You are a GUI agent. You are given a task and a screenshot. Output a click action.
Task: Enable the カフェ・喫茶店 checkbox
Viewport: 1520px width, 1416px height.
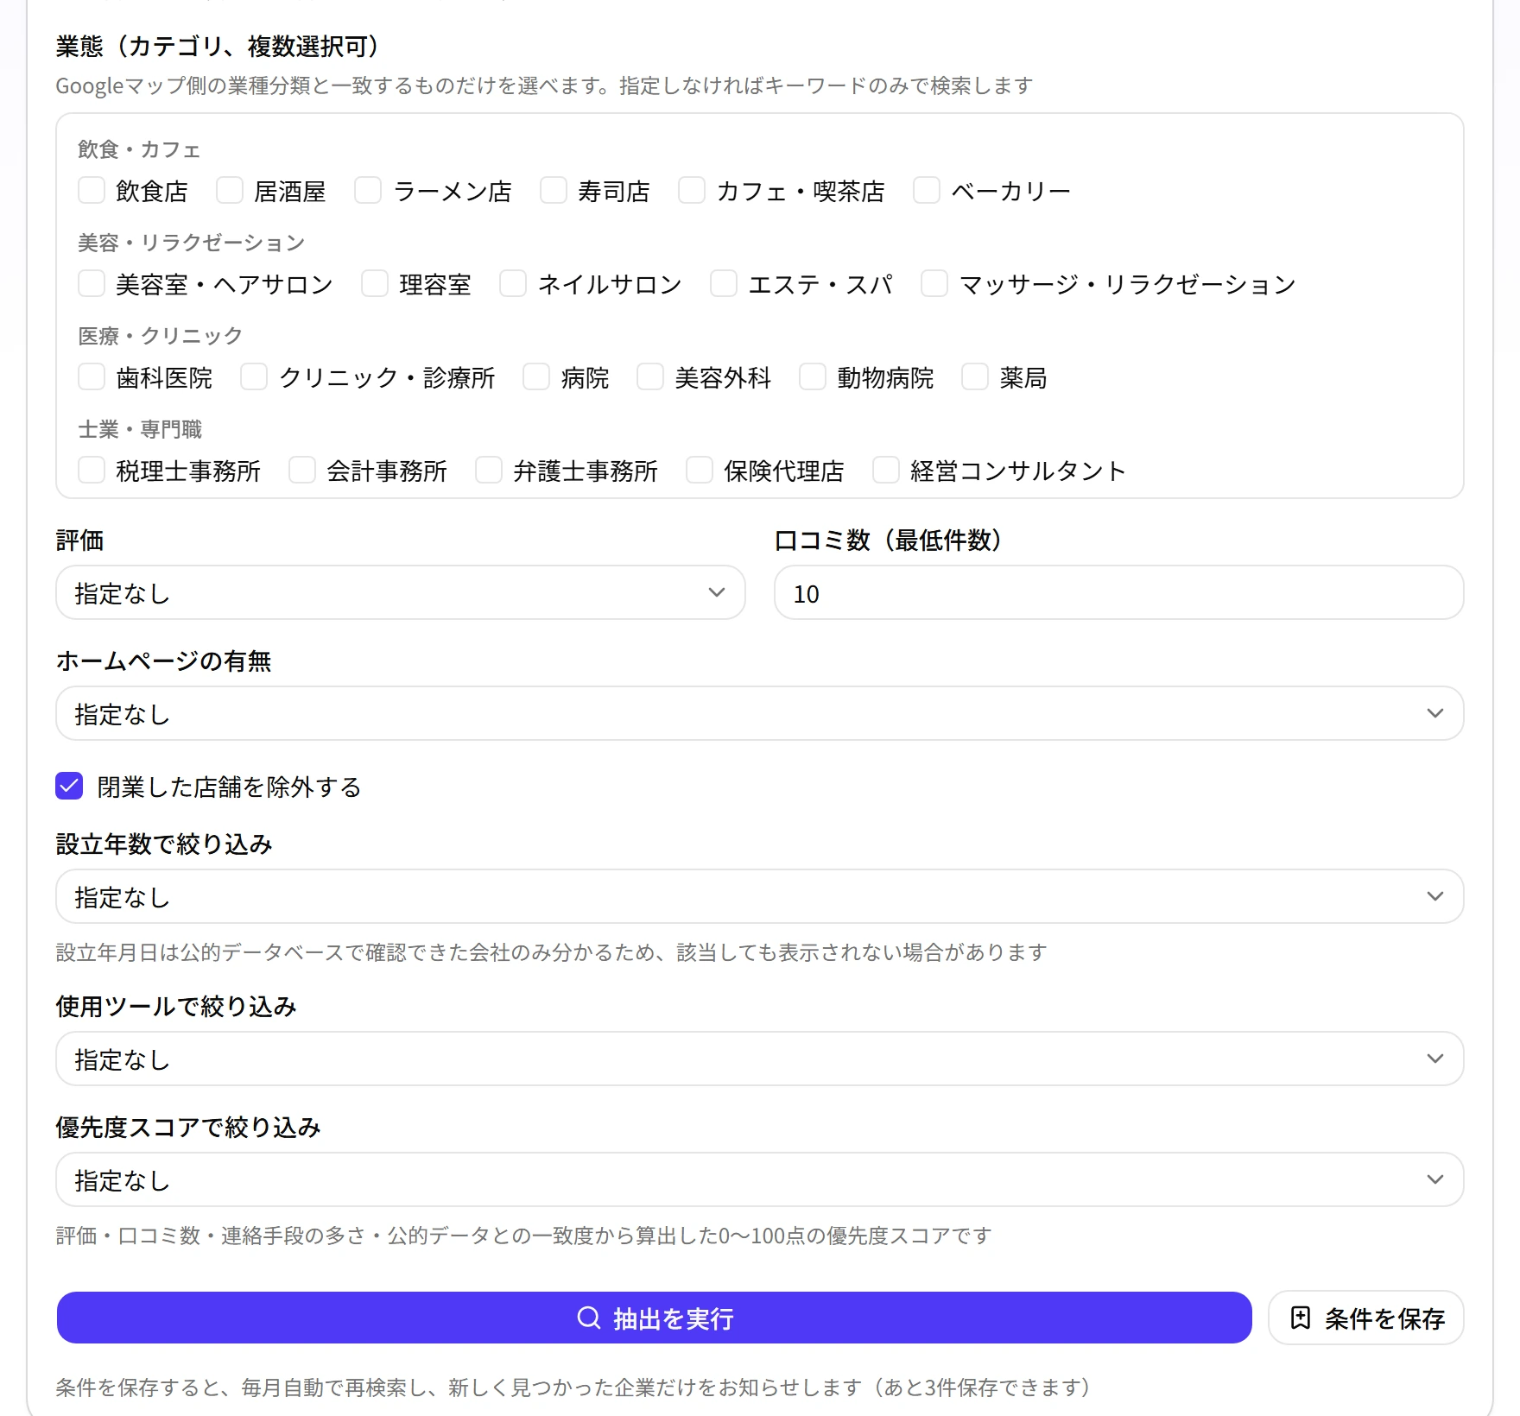point(692,190)
